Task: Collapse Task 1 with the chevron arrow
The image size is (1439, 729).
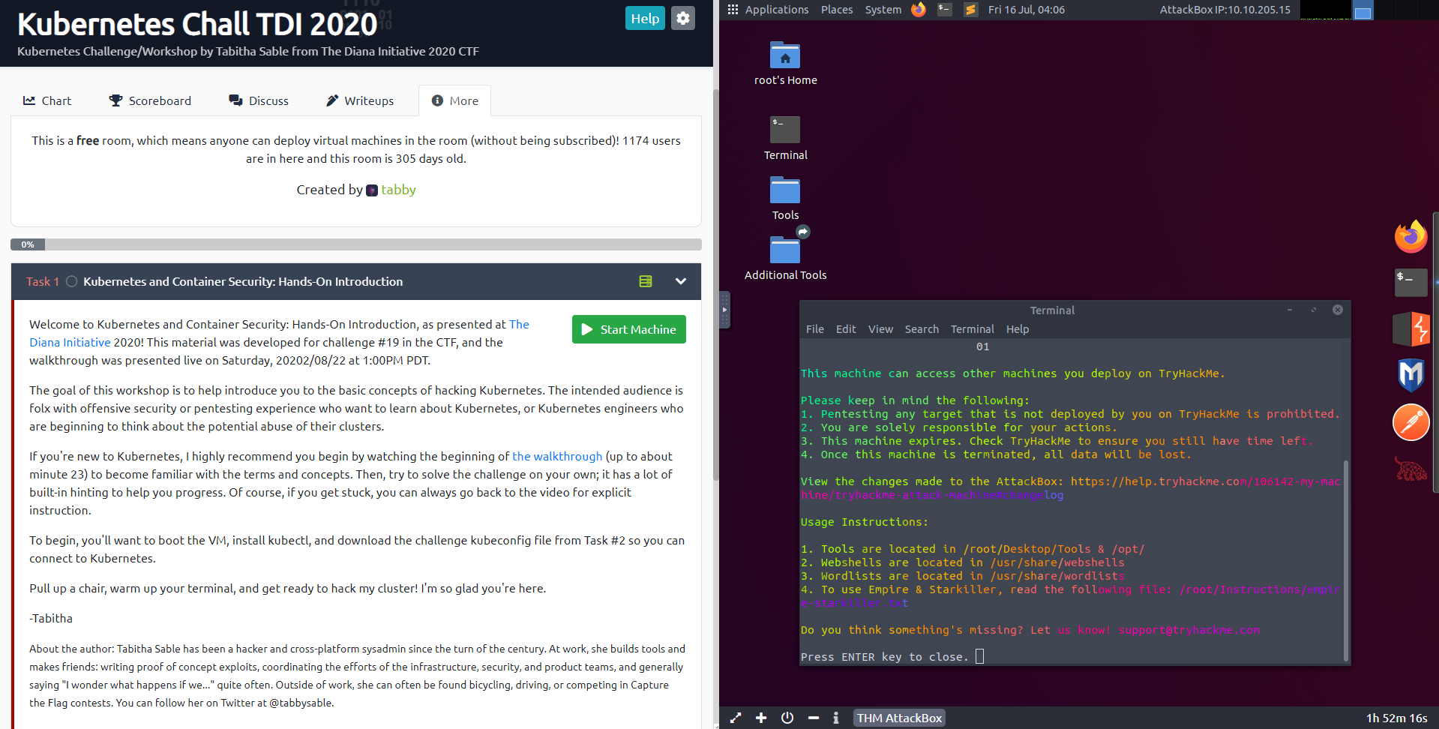Action: 681,281
